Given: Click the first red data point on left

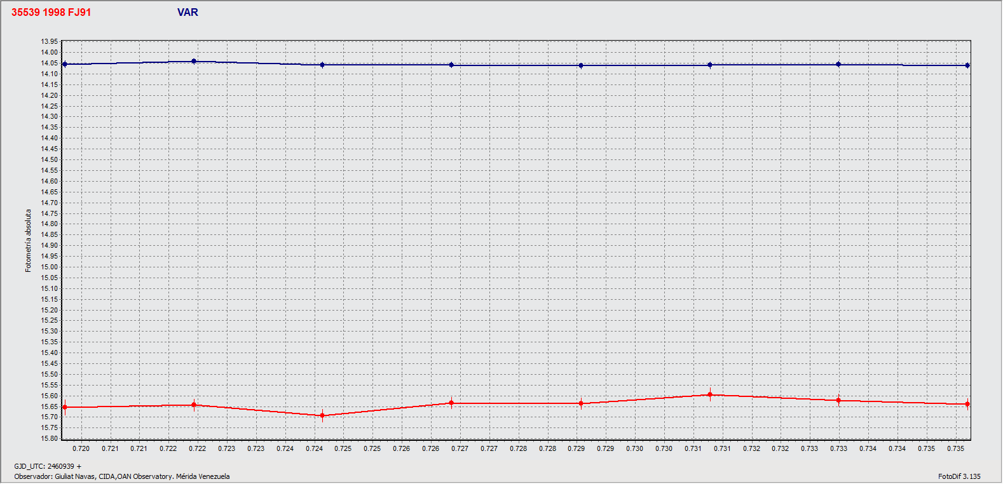Looking at the screenshot, I should [65, 407].
